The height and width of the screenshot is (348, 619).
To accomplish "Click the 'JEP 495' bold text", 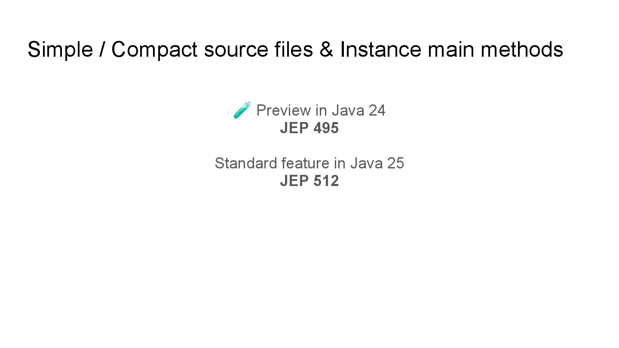I will [x=309, y=128].
